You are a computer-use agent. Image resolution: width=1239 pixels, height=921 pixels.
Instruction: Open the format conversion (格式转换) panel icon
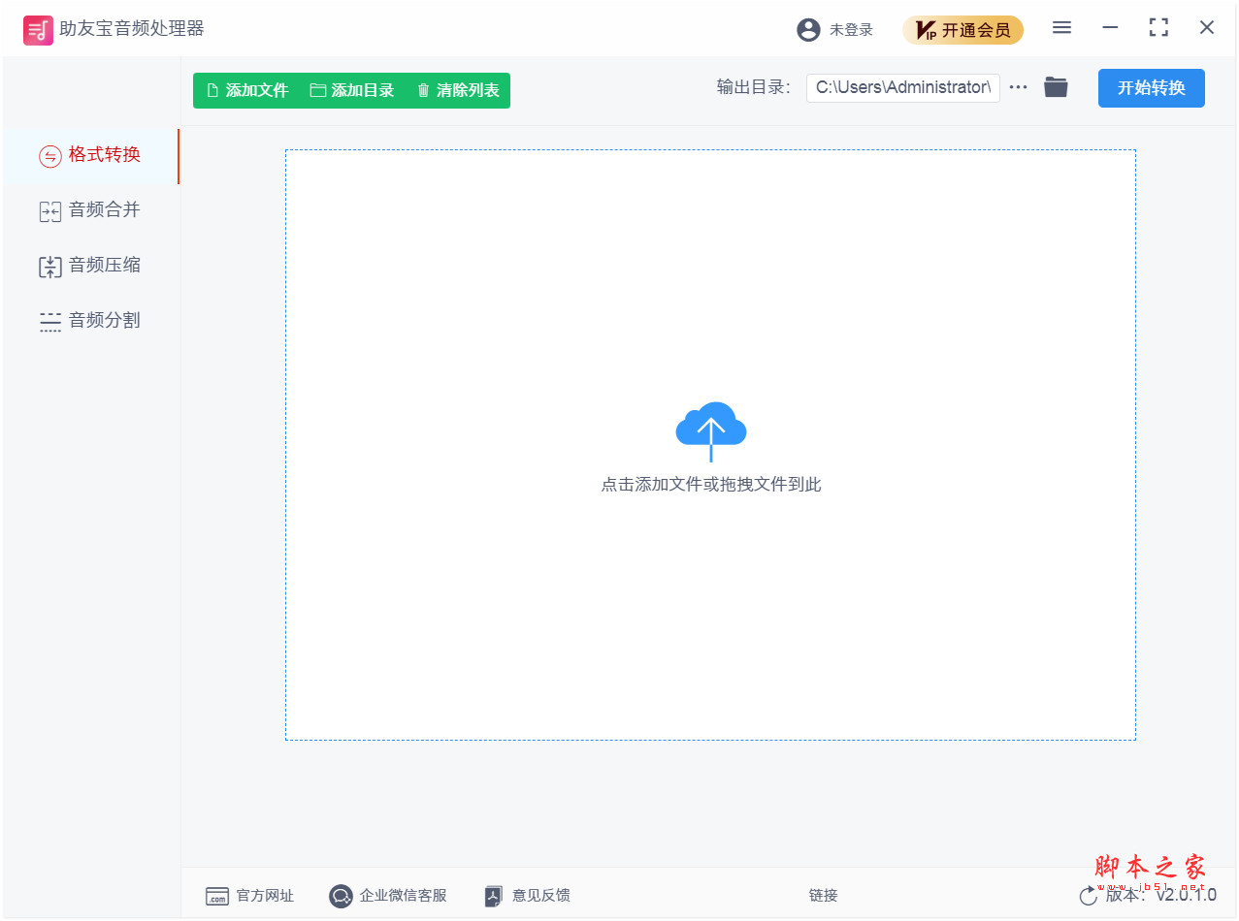50,156
